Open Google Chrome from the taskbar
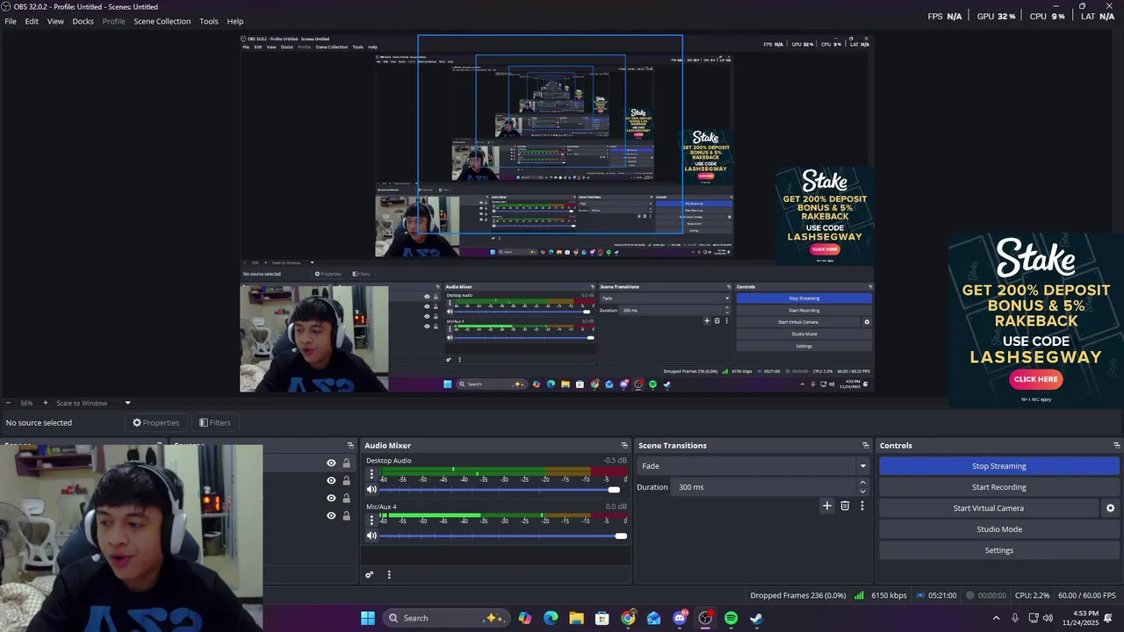Viewport: 1124px width, 632px height. pyautogui.click(x=628, y=618)
